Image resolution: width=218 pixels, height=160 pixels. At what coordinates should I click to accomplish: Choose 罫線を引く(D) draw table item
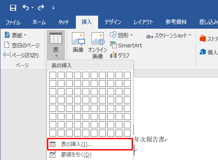tap(90, 155)
